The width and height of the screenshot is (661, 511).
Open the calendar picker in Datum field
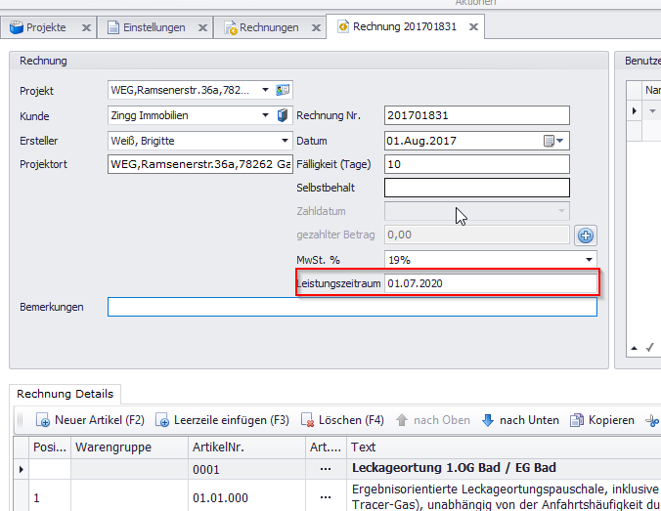tap(550, 141)
